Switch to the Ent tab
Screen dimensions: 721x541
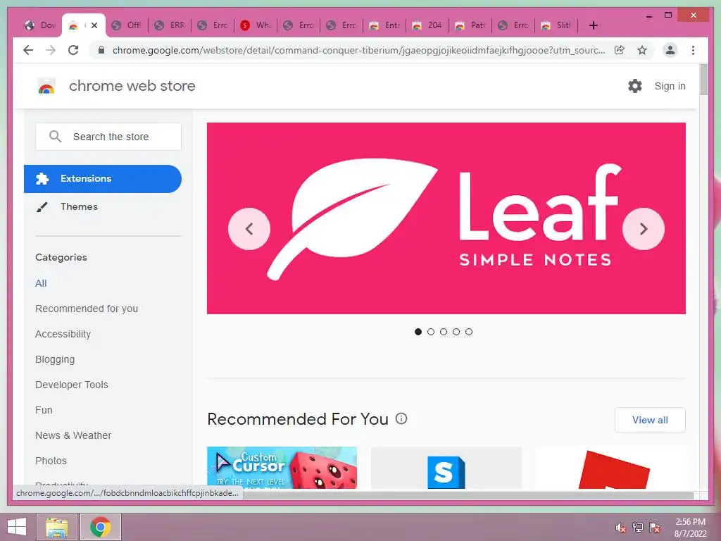pyautogui.click(x=385, y=25)
